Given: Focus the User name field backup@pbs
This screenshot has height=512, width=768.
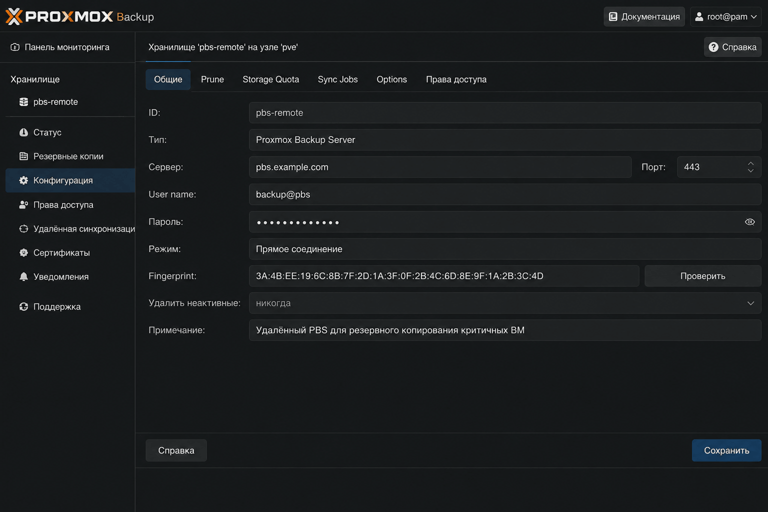Looking at the screenshot, I should pyautogui.click(x=505, y=194).
